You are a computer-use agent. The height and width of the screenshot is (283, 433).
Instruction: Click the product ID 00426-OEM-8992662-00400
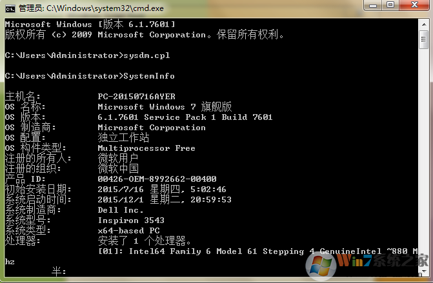click(x=157, y=179)
